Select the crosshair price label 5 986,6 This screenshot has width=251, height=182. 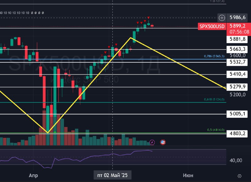[238, 17]
